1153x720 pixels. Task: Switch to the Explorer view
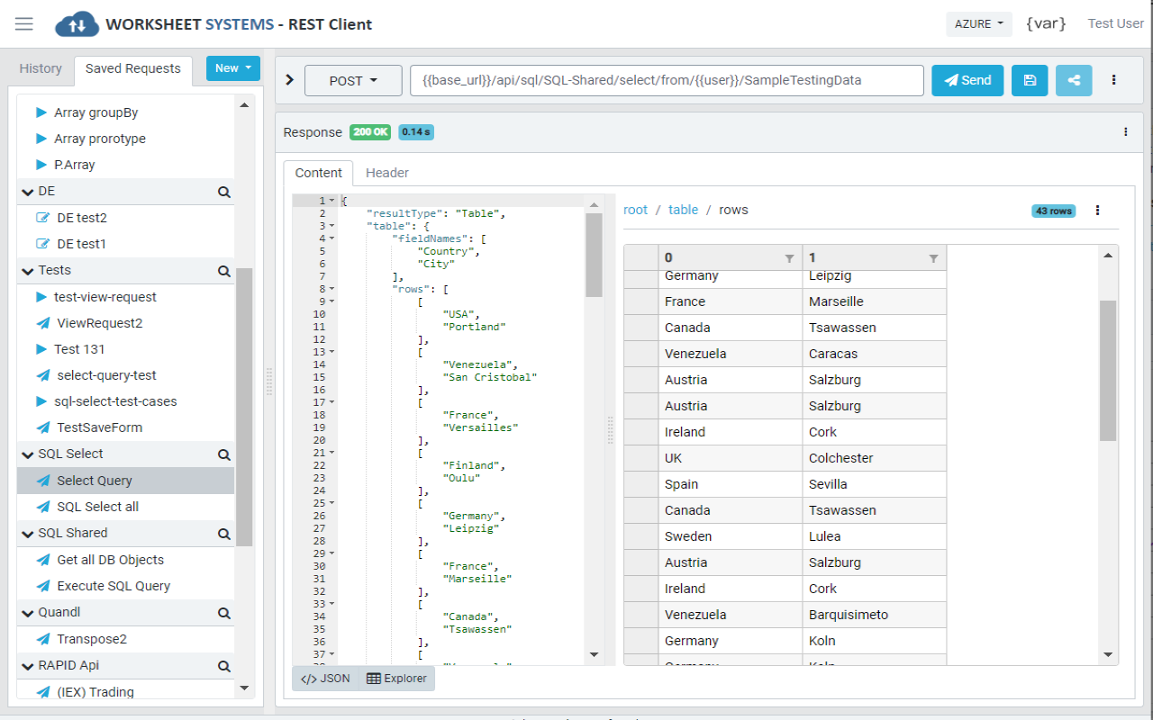[x=396, y=679]
